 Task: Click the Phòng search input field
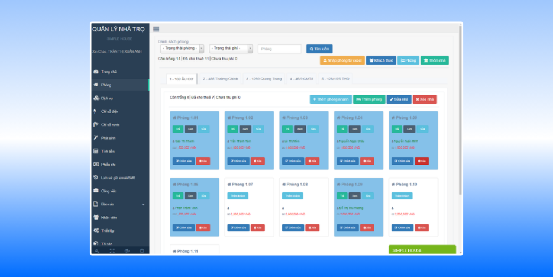coord(279,49)
